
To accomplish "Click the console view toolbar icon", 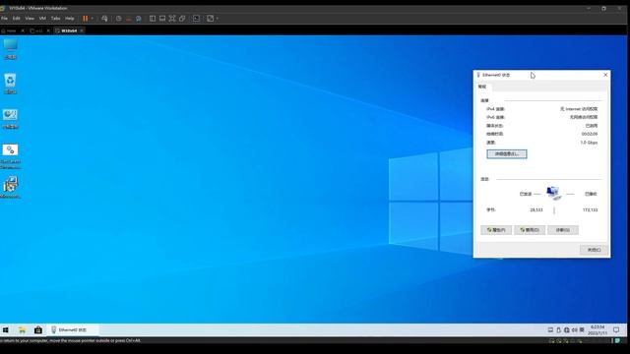I will (x=196, y=19).
